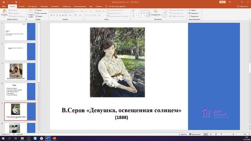This screenshot has width=251, height=141.
Task: Select the highlighted slide 5 thumbnail
Action: tap(20, 112)
